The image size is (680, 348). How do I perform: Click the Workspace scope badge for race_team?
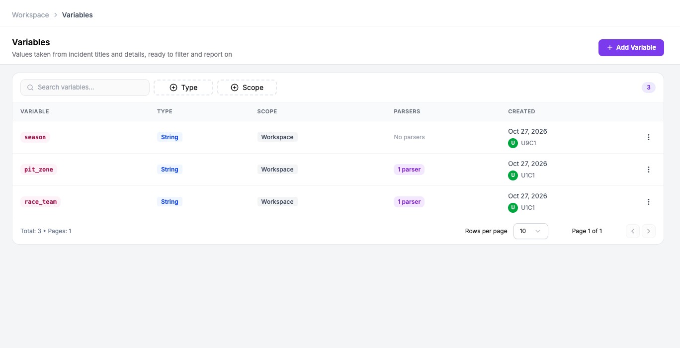[x=277, y=202]
